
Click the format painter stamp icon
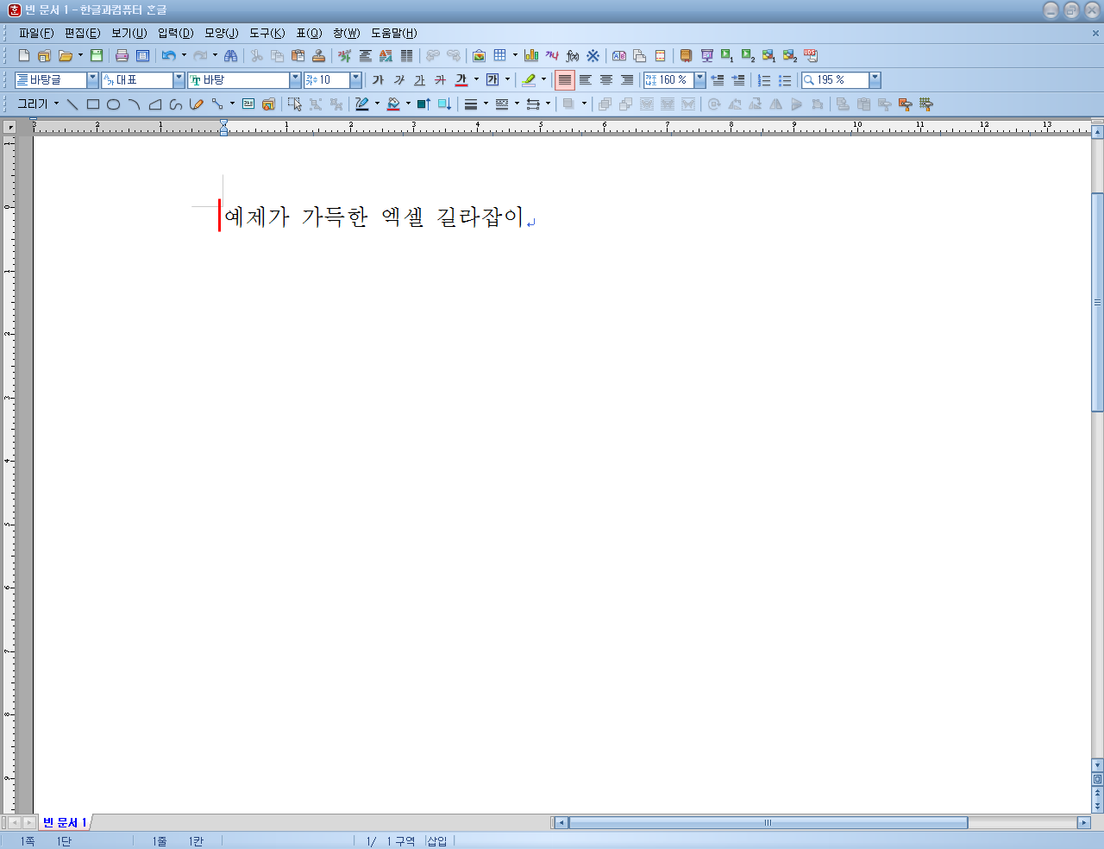(x=318, y=55)
